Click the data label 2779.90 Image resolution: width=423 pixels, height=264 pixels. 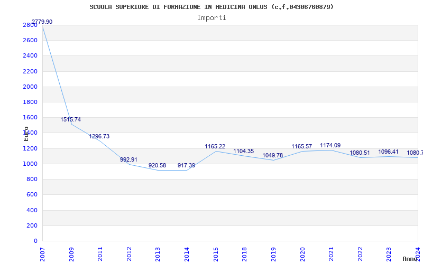(42, 22)
